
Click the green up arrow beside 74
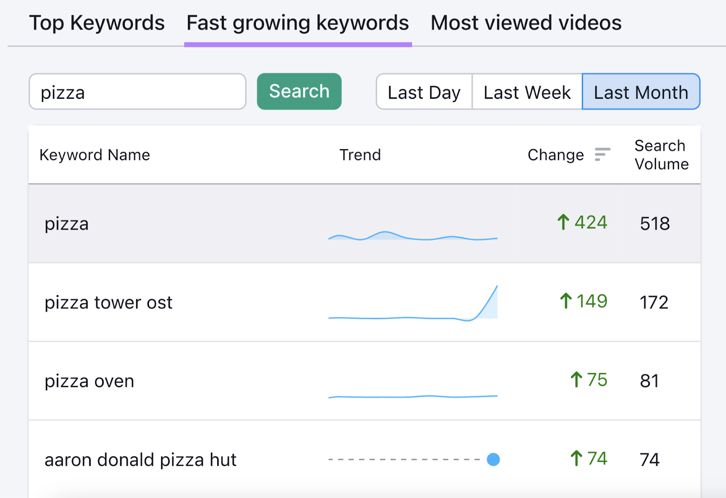575,459
